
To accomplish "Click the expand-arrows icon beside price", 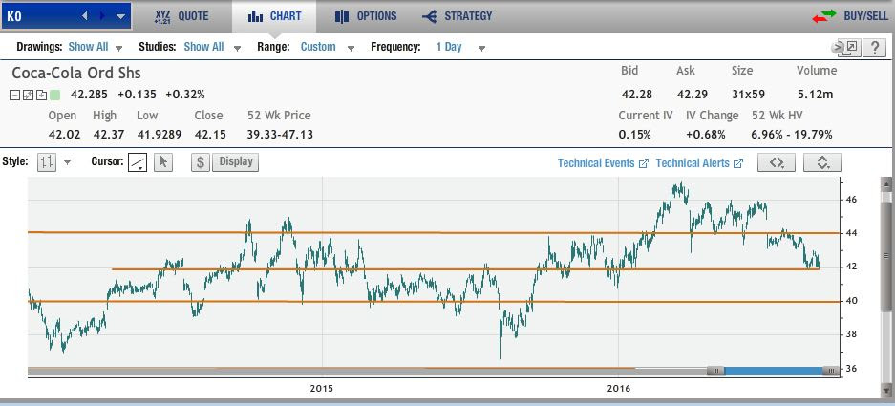I will (28, 95).
